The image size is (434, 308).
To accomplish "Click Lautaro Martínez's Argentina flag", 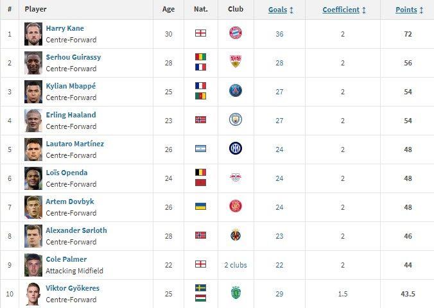I will (x=200, y=149).
